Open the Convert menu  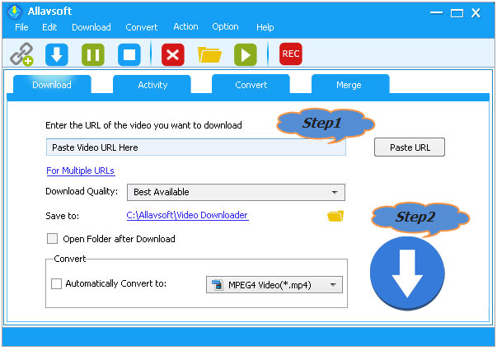point(142,27)
